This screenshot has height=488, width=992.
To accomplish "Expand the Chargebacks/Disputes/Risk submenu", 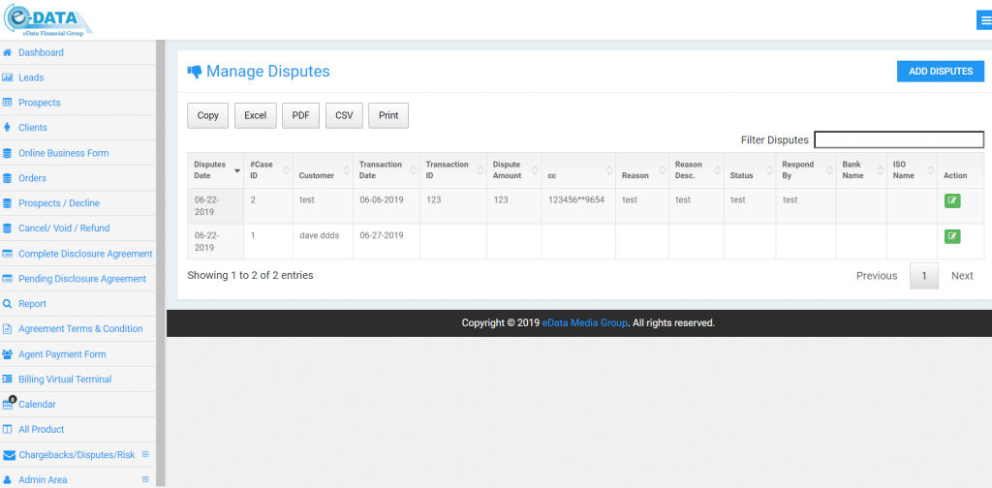I will tap(145, 454).
